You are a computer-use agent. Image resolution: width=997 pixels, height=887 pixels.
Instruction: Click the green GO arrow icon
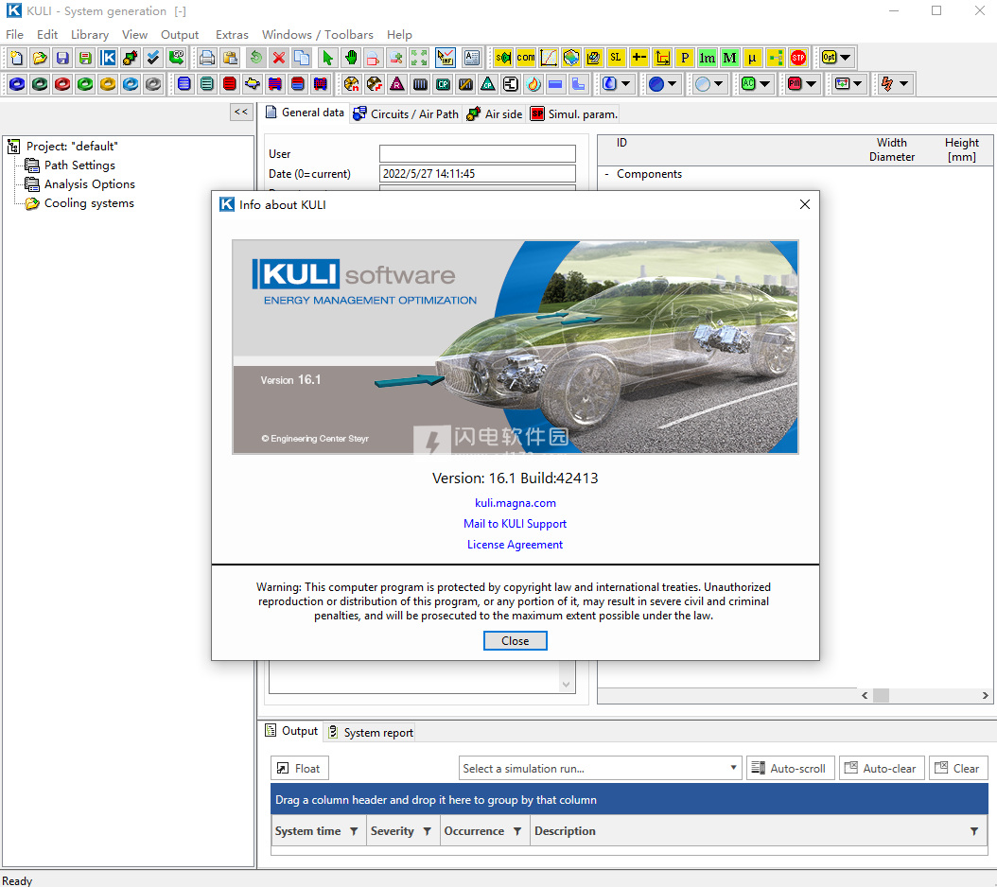[x=176, y=58]
